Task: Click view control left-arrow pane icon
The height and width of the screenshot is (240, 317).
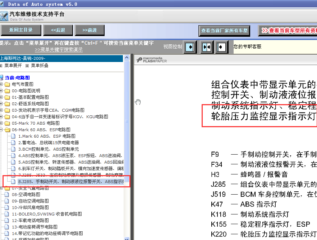Action: click(221, 47)
